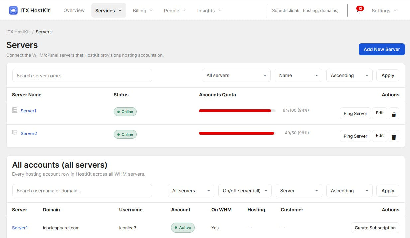Ping Server1
410x238 pixels.
pyautogui.click(x=355, y=113)
